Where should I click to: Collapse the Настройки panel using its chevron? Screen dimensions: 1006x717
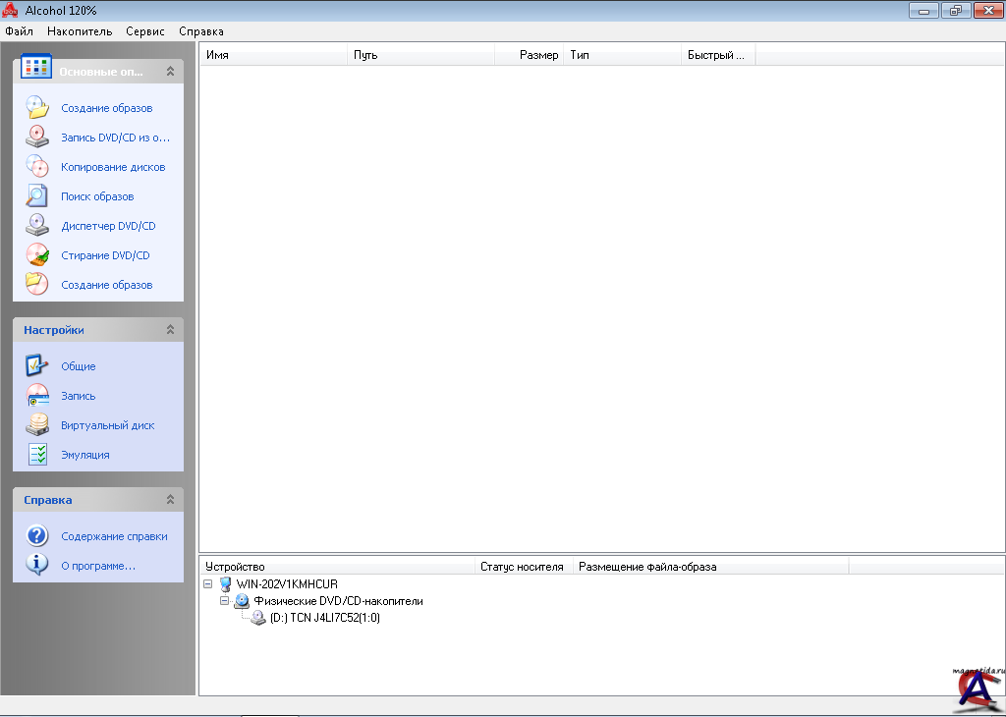[x=170, y=330]
